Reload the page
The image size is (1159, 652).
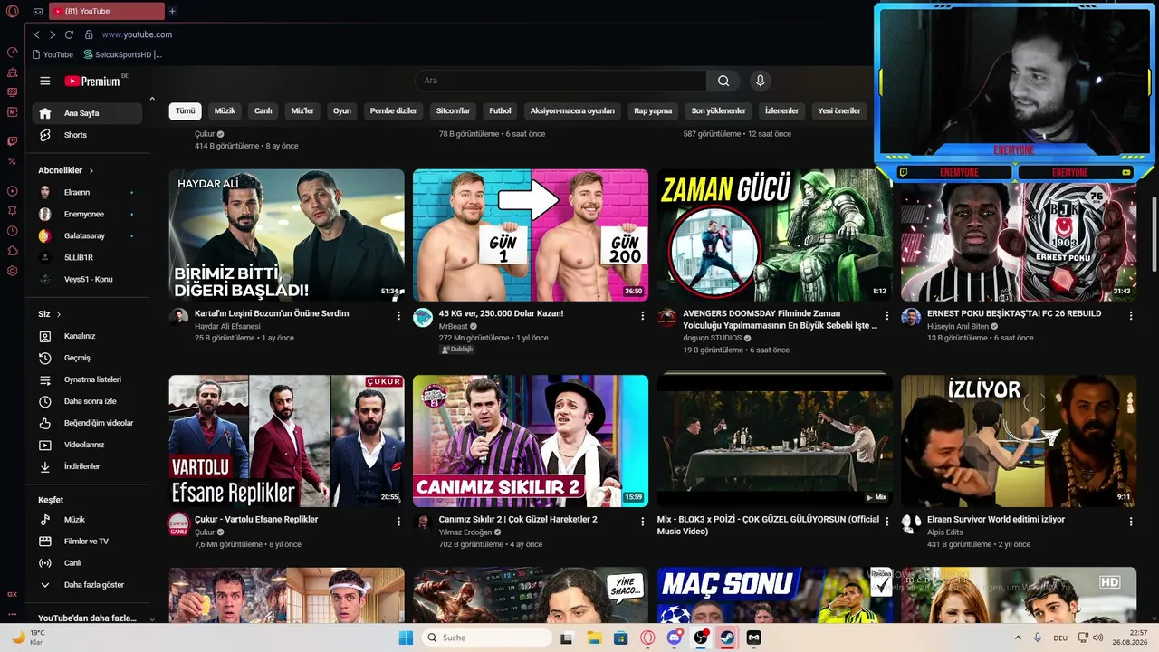[69, 34]
